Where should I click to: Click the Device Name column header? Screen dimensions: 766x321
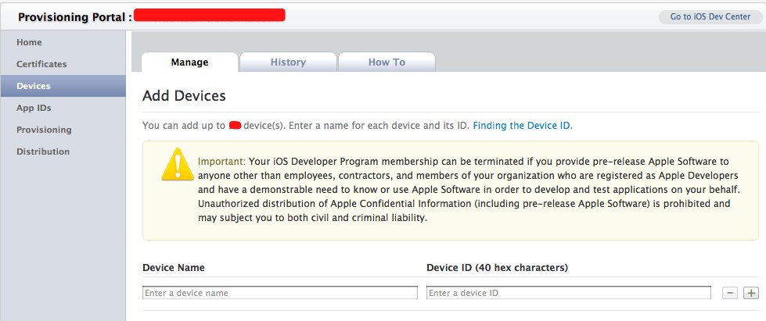point(174,268)
